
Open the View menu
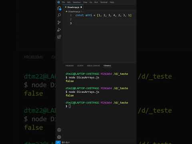pos(85,2)
